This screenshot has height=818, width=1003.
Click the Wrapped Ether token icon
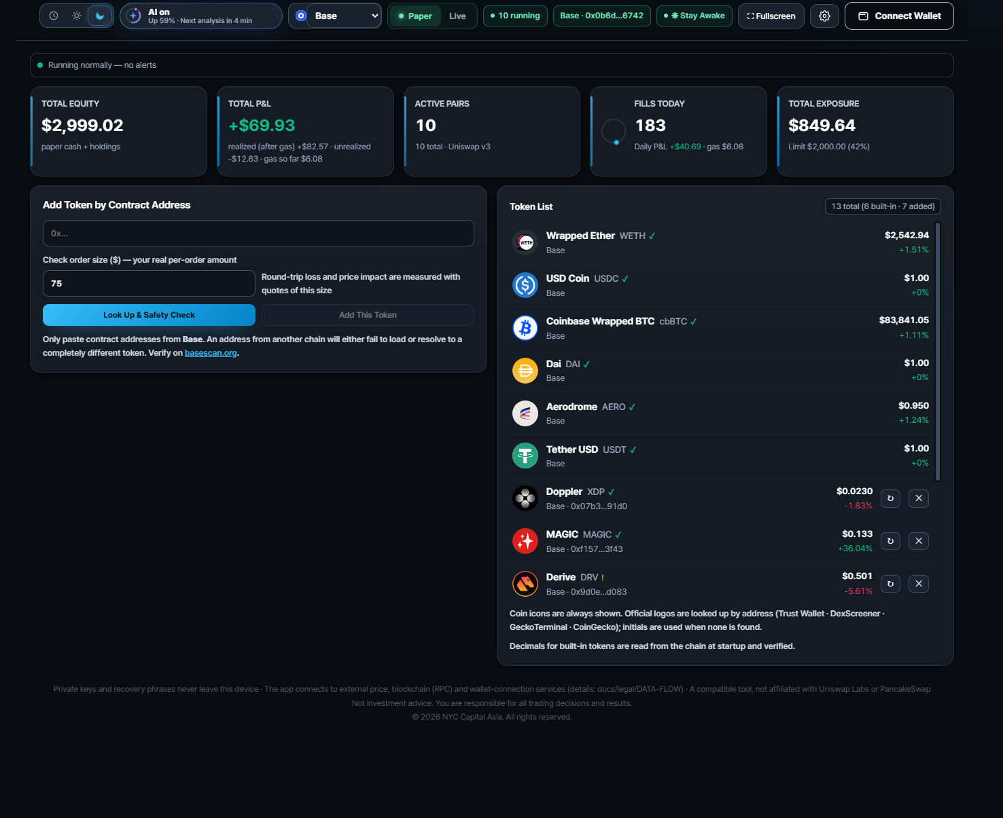[x=525, y=242]
